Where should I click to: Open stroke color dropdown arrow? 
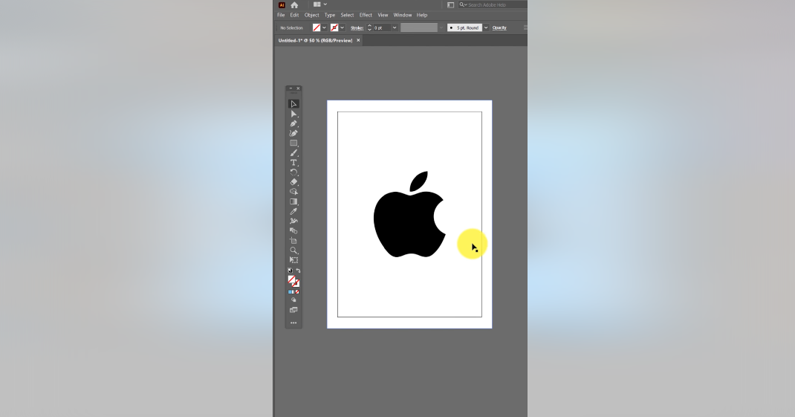click(x=343, y=28)
